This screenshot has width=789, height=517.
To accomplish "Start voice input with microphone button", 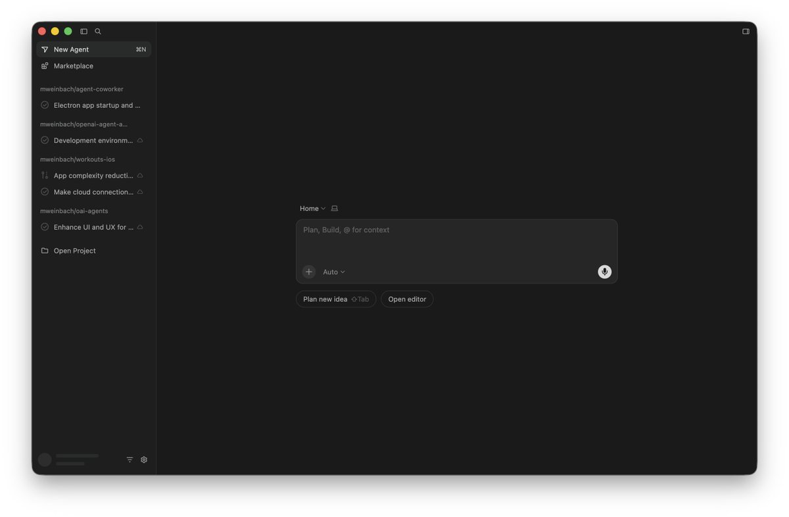I will point(604,272).
